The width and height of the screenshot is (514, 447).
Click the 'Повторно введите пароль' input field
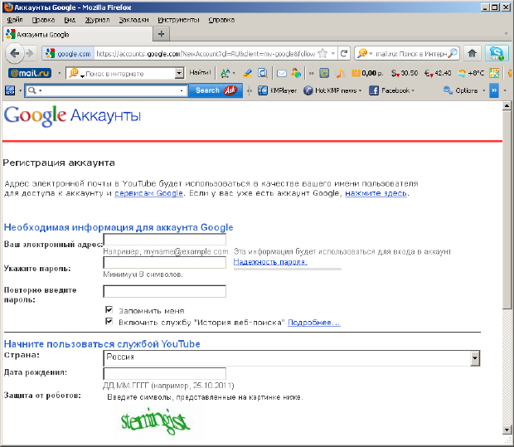pos(164,291)
